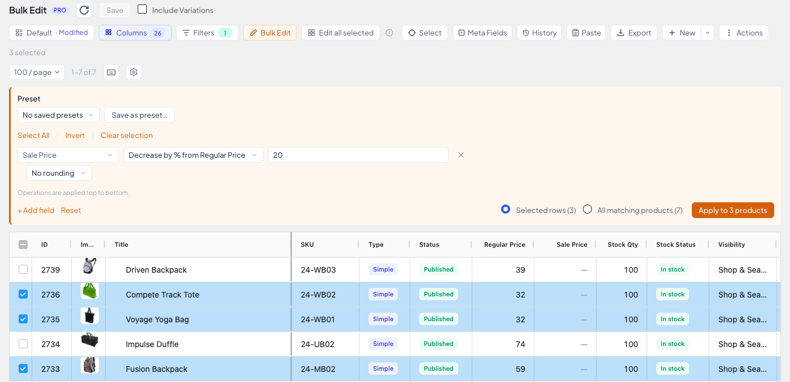Viewport: 790px width, 382px height.
Task: Sort by the Regular Price column header
Action: pyautogui.click(x=504, y=245)
